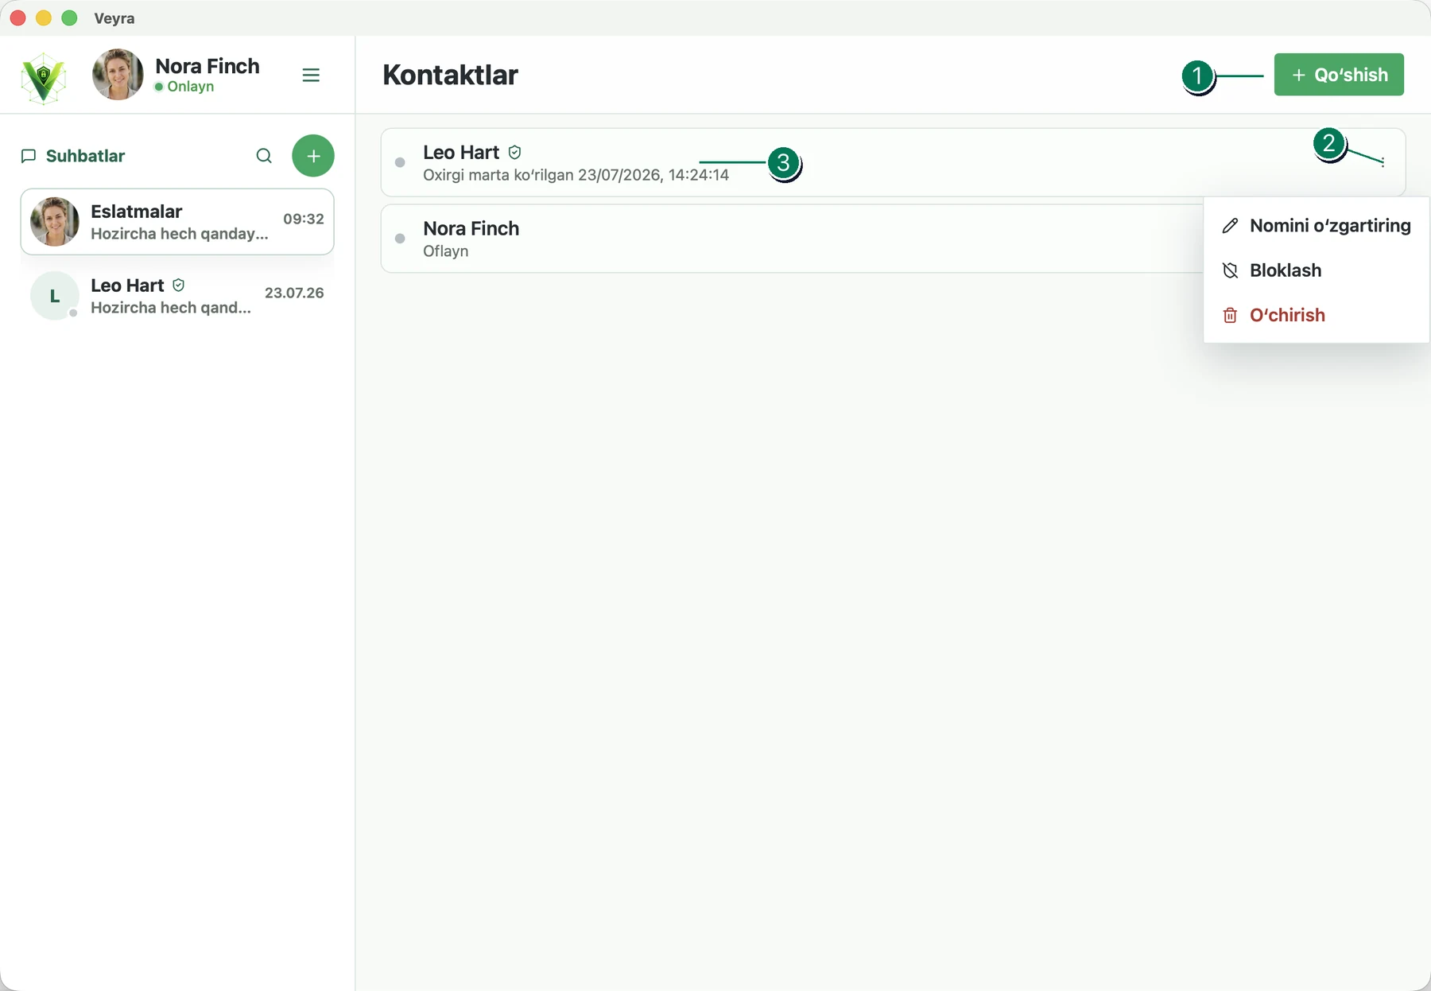Click the pencil icon in the menu

click(1230, 226)
